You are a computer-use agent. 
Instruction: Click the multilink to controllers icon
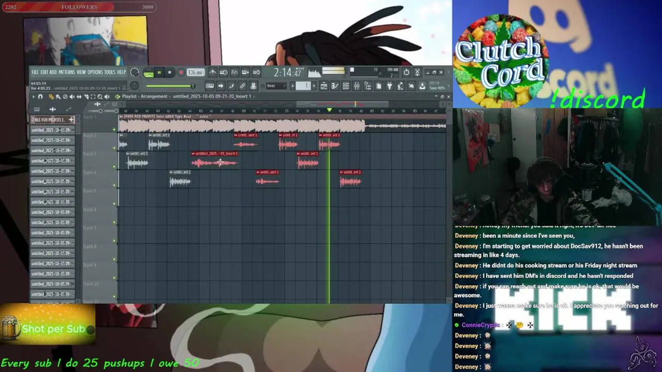(x=232, y=86)
